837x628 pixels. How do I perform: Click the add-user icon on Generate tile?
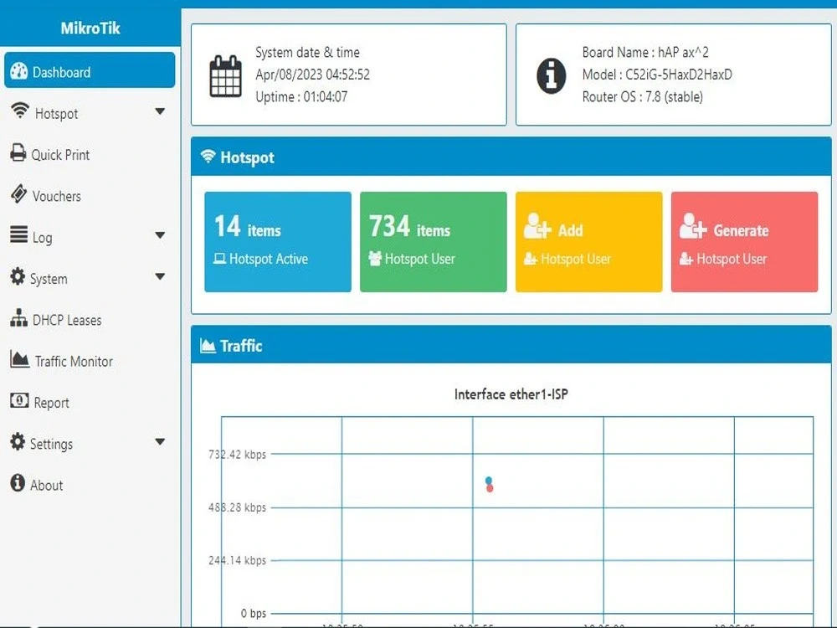click(693, 226)
